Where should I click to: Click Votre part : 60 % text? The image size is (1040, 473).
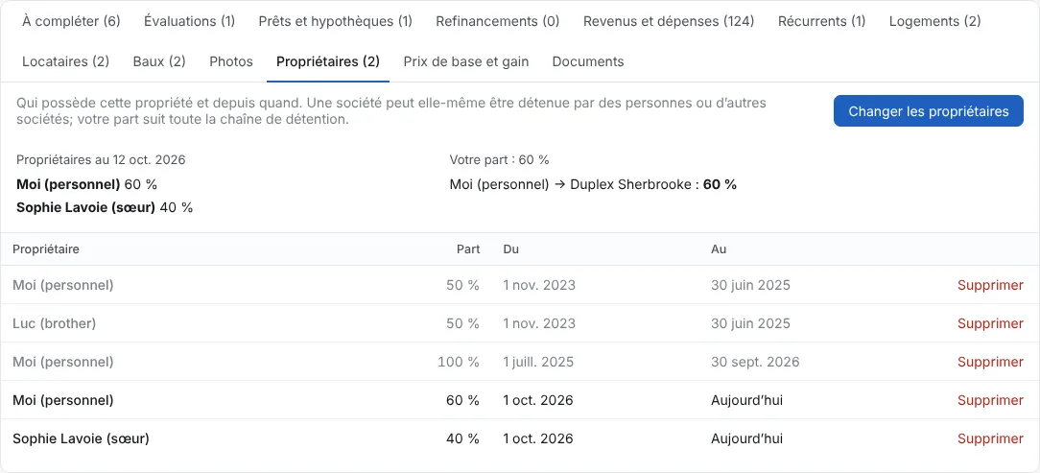[500, 160]
